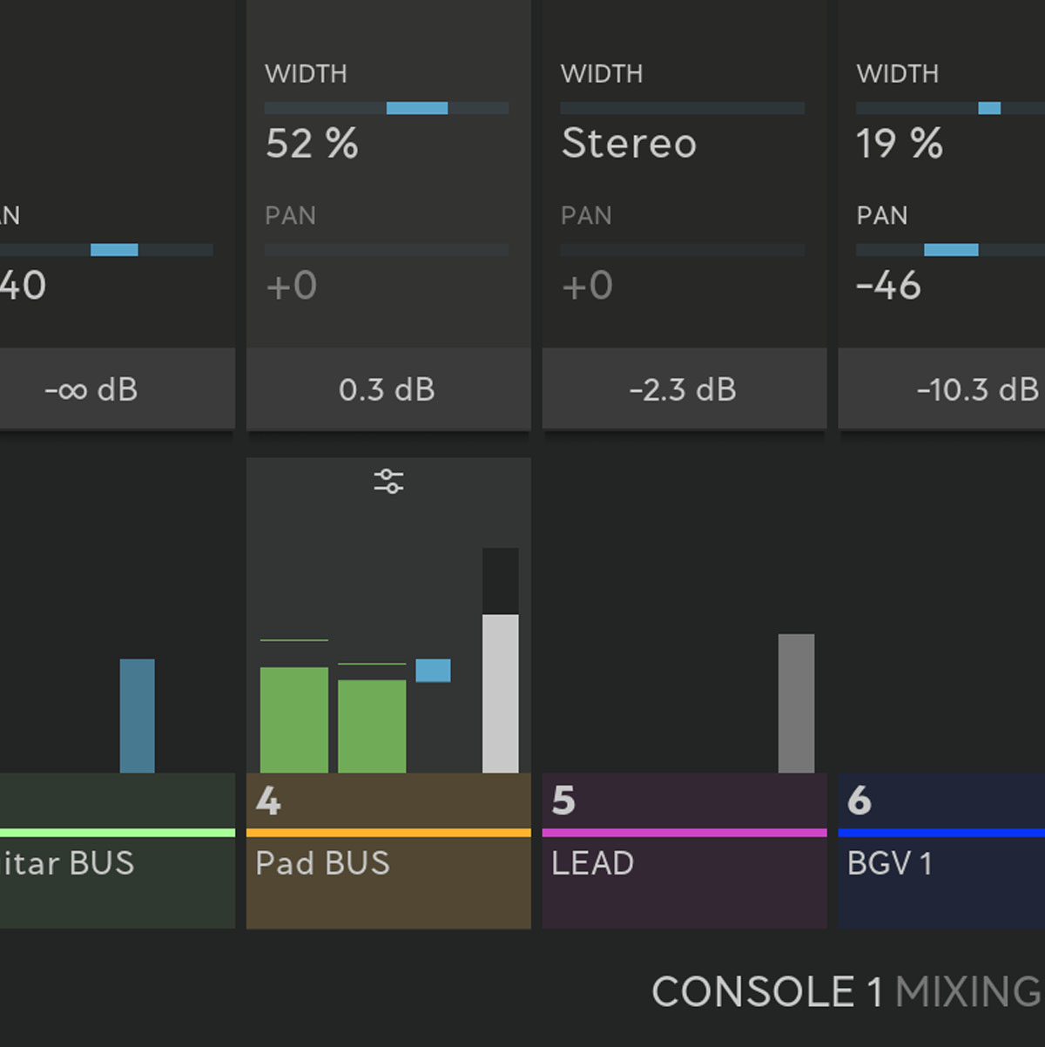1045x1047 pixels.
Task: Click the LEAD channel pan slider
Action: (682, 250)
